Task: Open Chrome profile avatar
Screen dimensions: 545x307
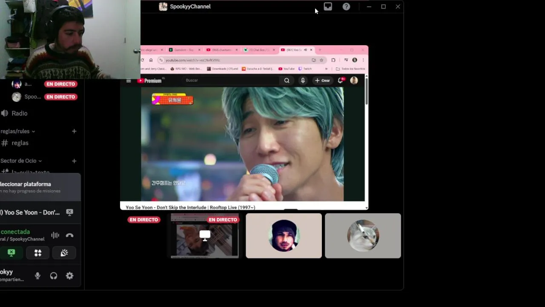Action: [x=355, y=60]
